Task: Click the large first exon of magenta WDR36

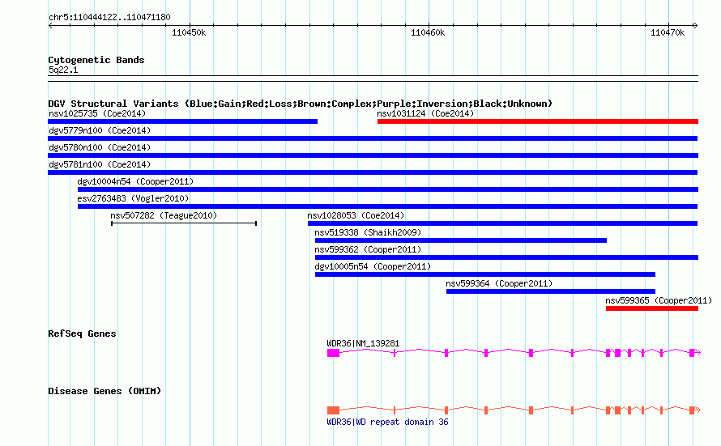Action: tap(334, 353)
